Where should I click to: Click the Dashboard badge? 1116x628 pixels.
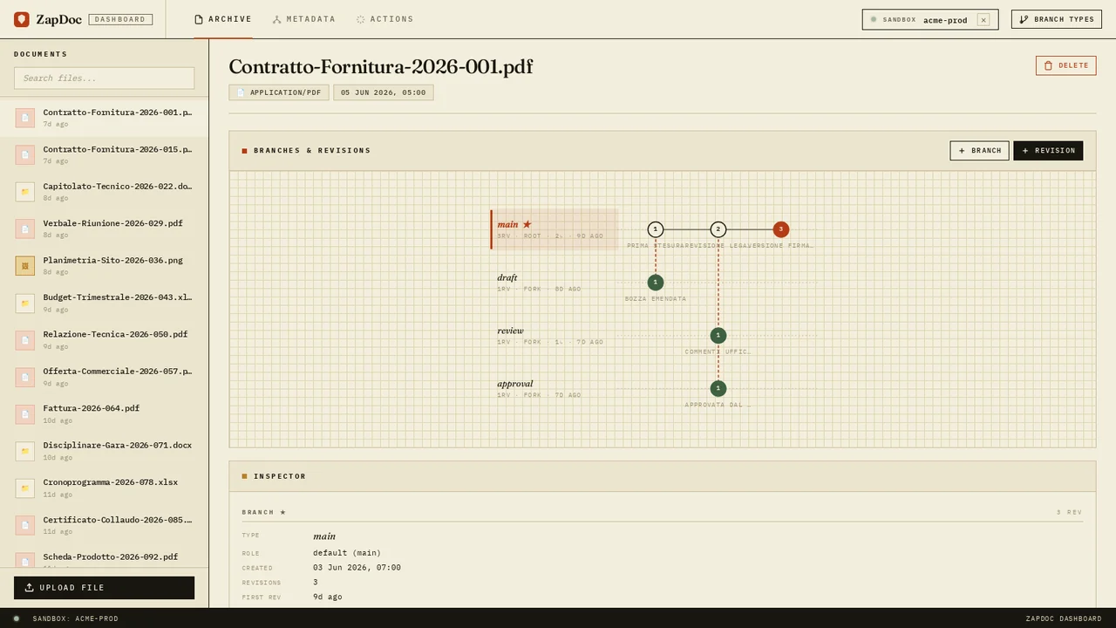click(x=120, y=19)
